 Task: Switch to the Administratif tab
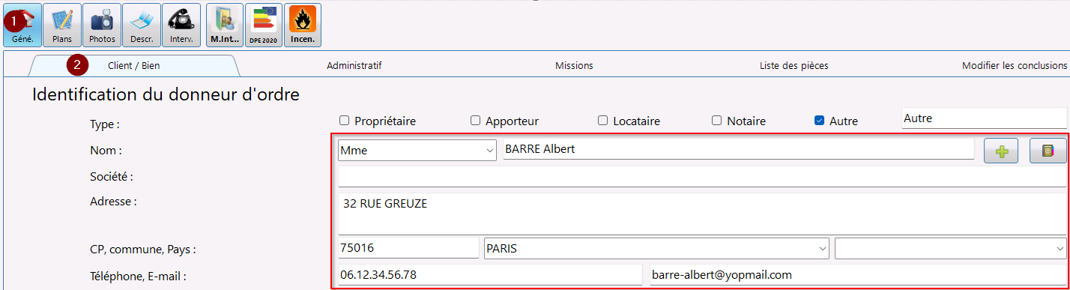(354, 66)
